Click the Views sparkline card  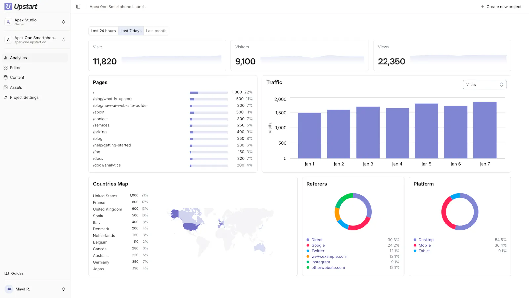point(442,55)
